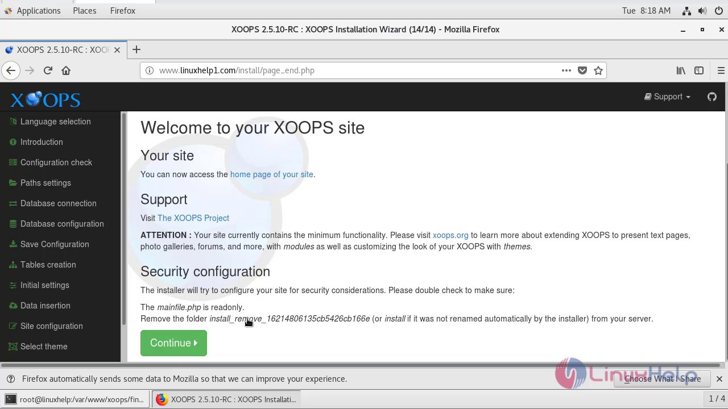
Task: Go to Initial settings step
Action: pyautogui.click(x=44, y=285)
